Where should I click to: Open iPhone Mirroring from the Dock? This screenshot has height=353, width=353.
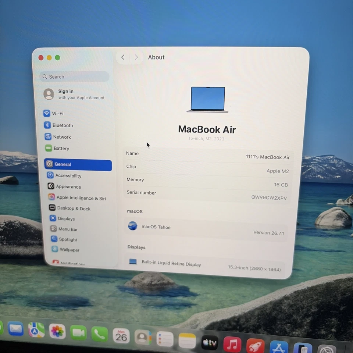303,348
